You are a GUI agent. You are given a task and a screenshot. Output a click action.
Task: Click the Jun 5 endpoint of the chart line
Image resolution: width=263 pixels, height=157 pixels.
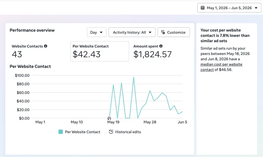(182, 112)
